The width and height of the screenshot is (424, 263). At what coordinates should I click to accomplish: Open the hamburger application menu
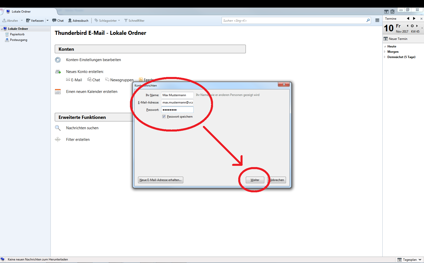pos(377,20)
